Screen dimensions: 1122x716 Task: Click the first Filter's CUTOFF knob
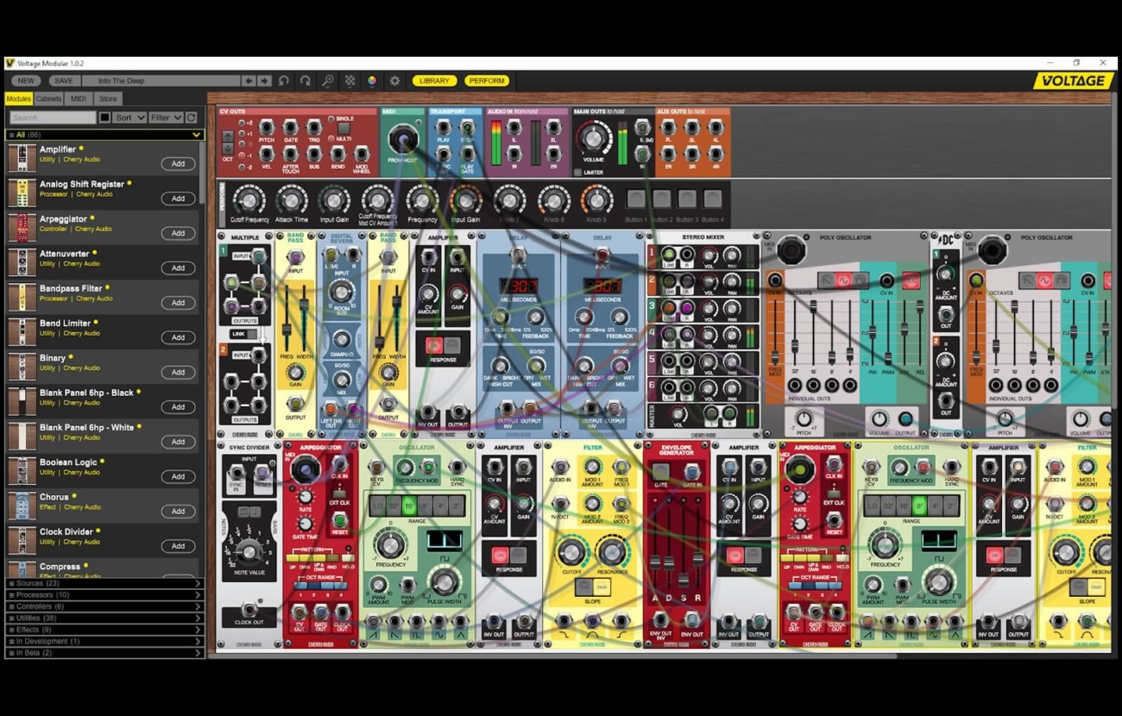click(571, 552)
